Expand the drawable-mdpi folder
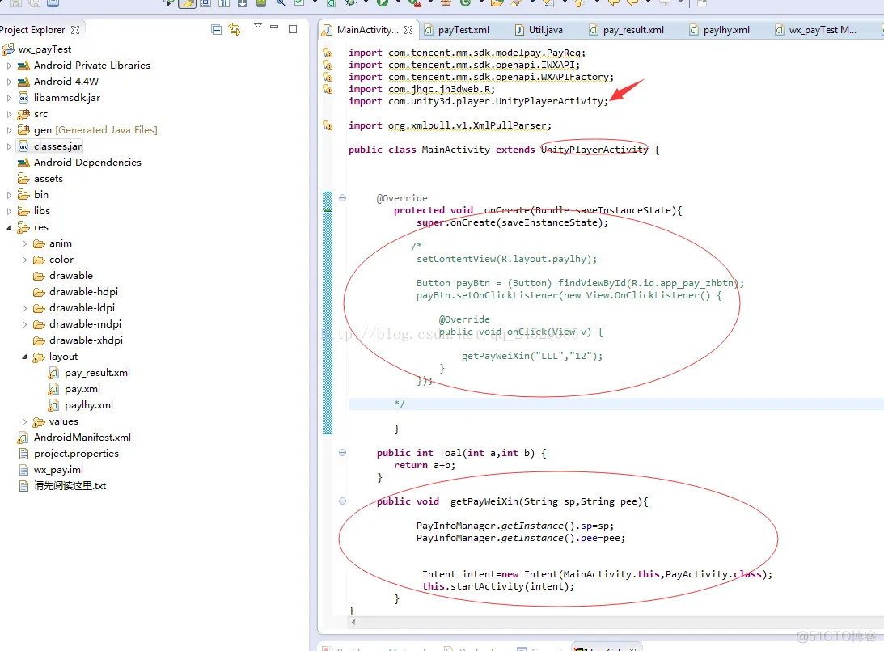The height and width of the screenshot is (651, 884). click(x=24, y=324)
